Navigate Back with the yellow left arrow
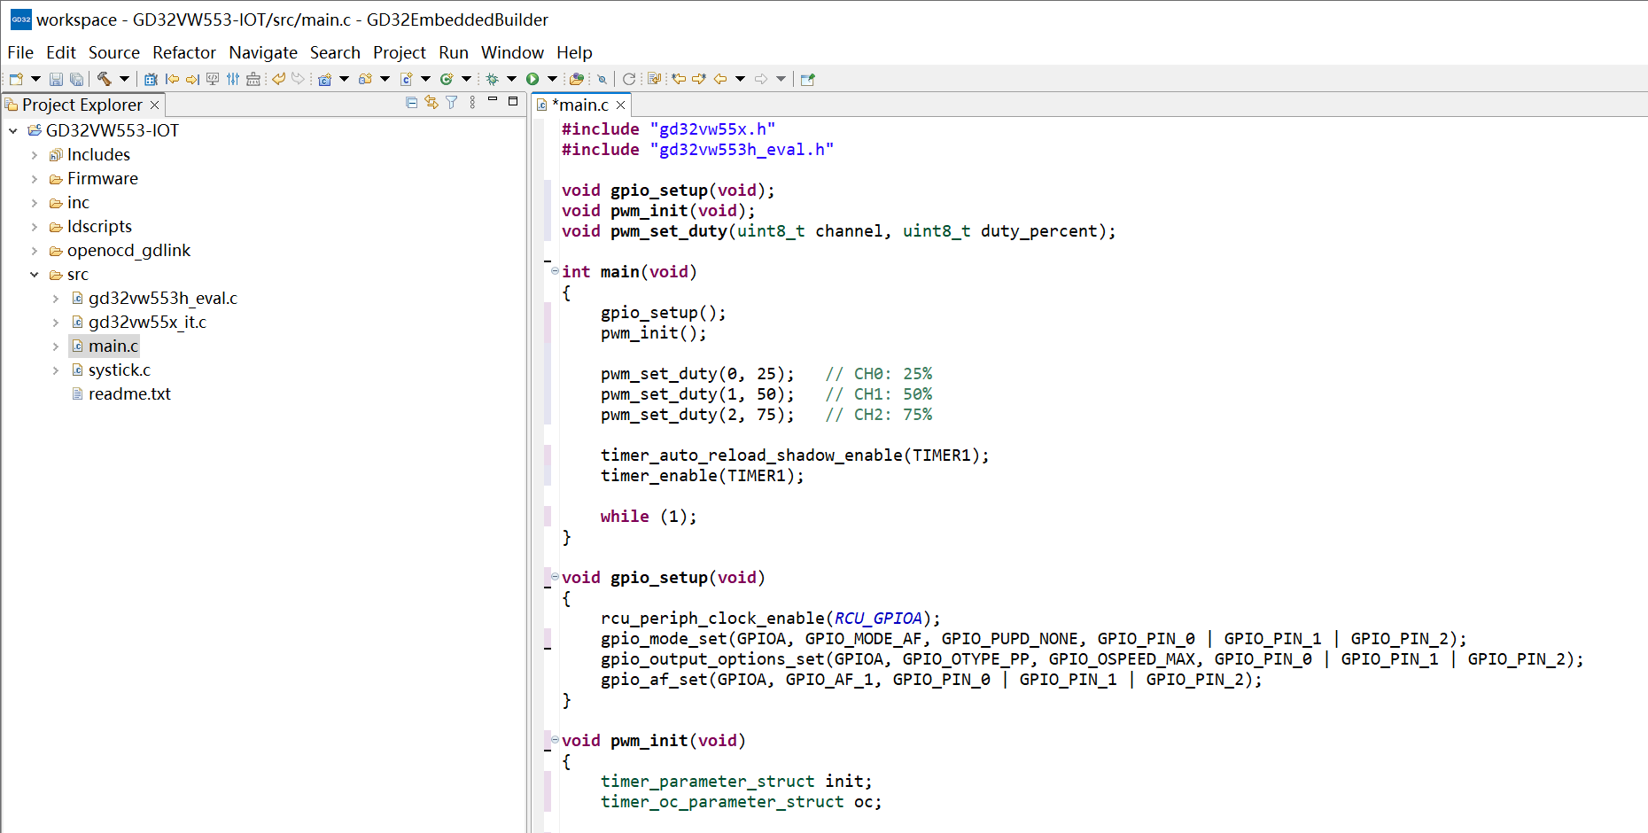Viewport: 1648px width, 833px height. tap(720, 79)
